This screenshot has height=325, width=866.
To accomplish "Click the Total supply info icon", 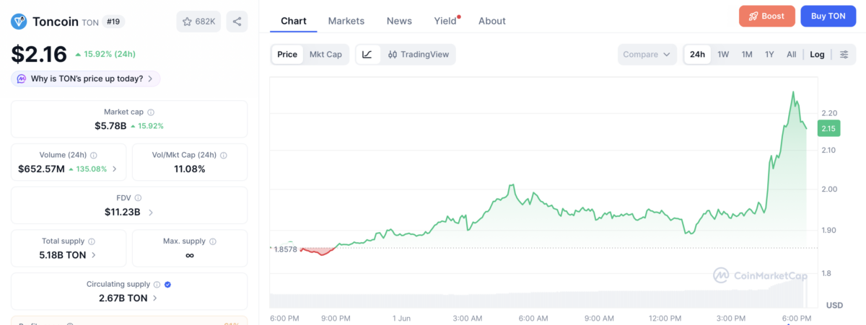I will click(x=92, y=241).
